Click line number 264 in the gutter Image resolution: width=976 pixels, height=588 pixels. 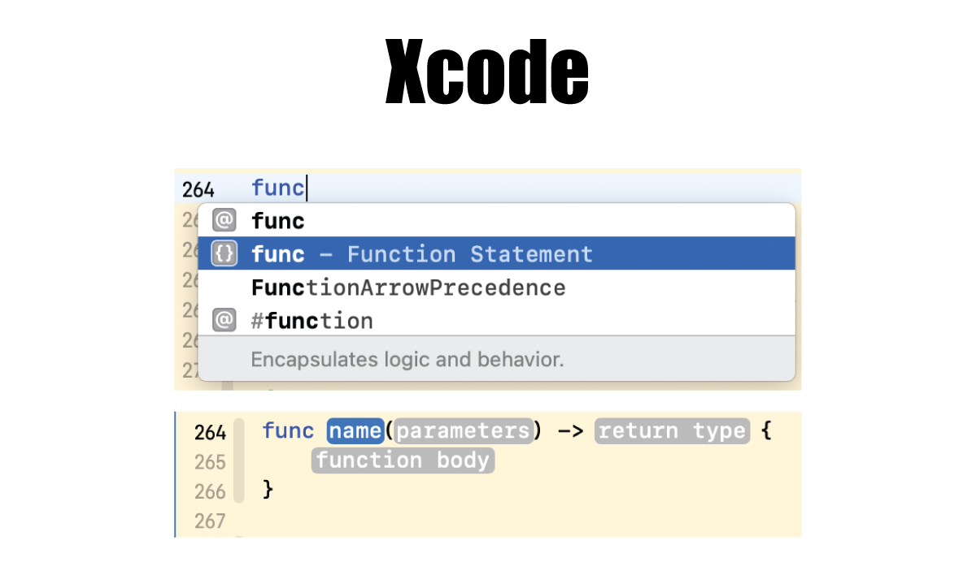[210, 433]
